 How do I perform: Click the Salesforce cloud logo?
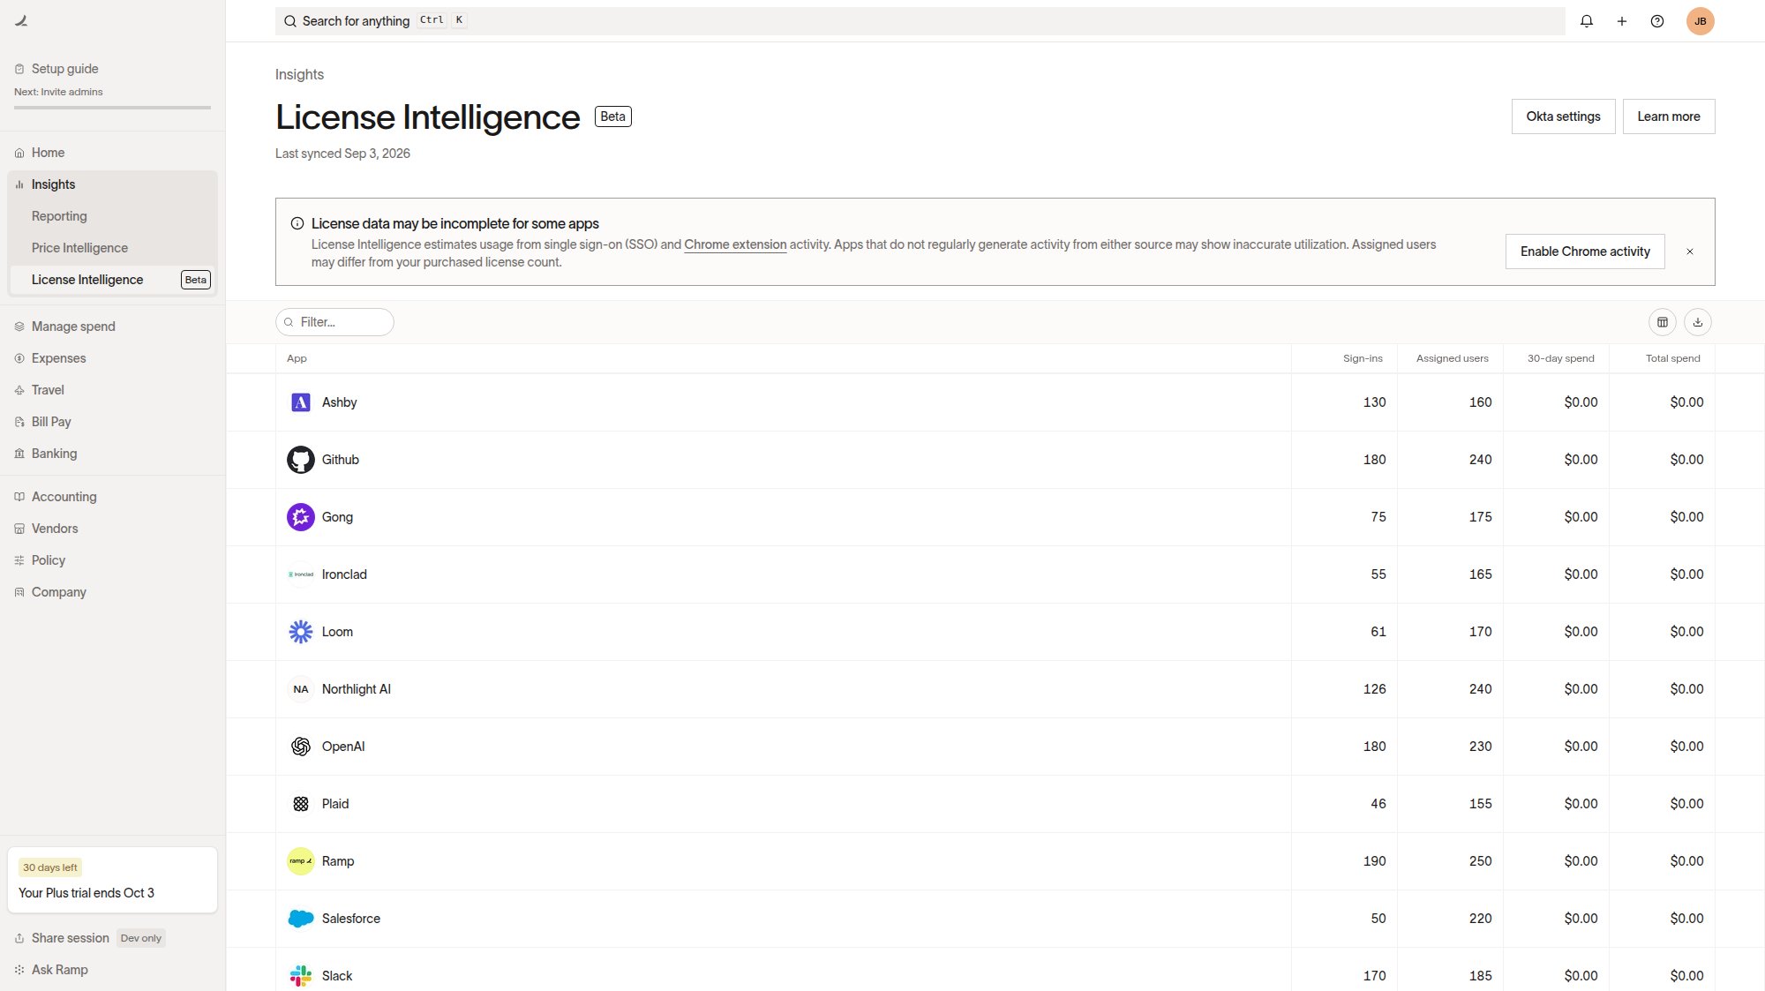pyautogui.click(x=300, y=919)
